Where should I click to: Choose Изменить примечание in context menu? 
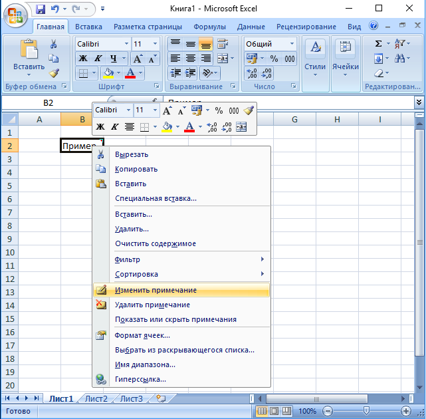pyautogui.click(x=181, y=290)
